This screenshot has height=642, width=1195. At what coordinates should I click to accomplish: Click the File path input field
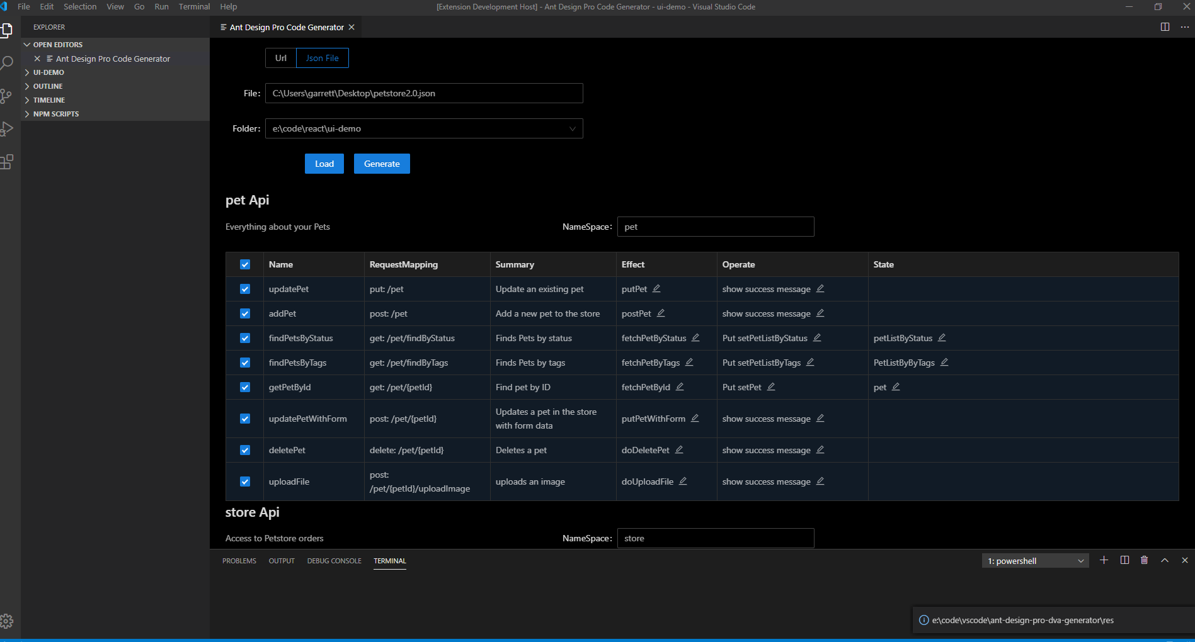click(x=424, y=93)
